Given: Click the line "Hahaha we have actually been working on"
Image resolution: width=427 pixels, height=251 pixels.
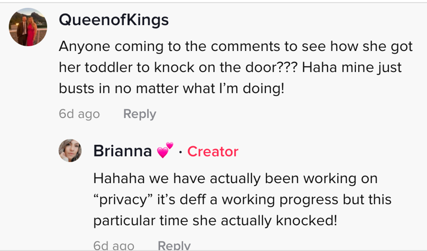Looking at the screenshot, I should point(235,179).
